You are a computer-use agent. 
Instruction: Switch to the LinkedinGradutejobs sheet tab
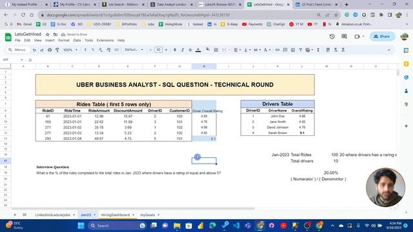(x=53, y=215)
